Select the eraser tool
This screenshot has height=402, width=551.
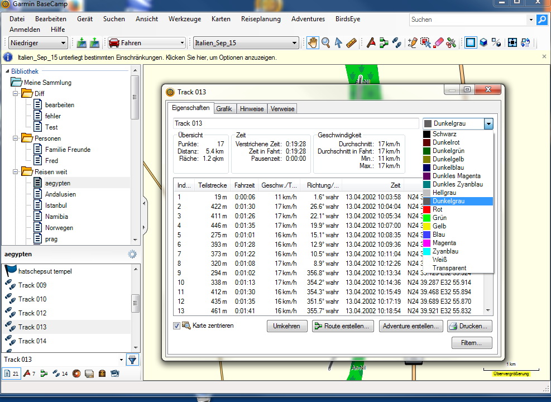pos(439,43)
